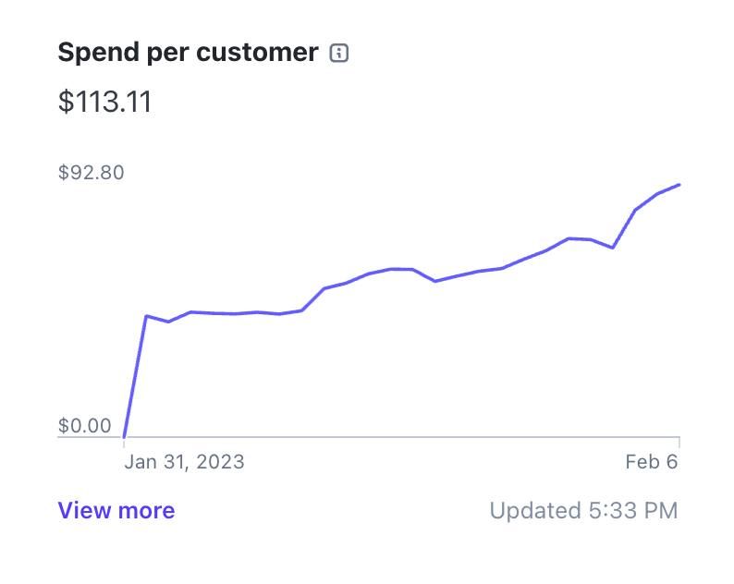Click the steep initial rise of the line
734x584 pixels.
(x=135, y=375)
